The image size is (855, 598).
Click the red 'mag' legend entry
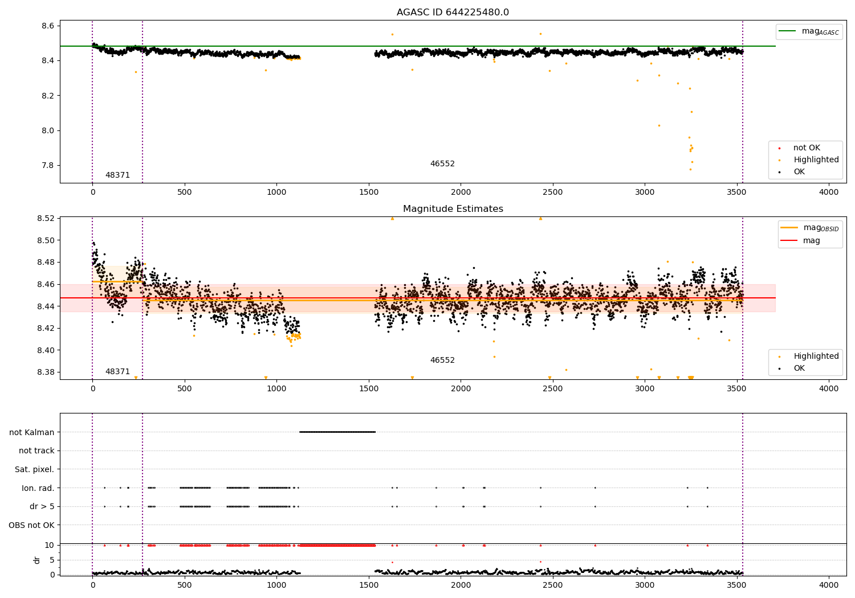point(800,241)
